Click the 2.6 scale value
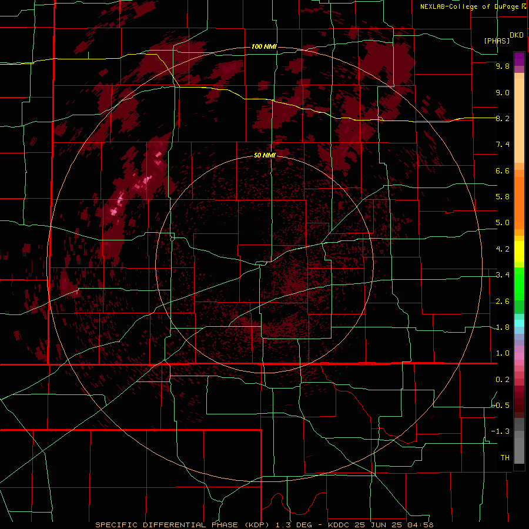This screenshot has width=529, height=529. [503, 302]
